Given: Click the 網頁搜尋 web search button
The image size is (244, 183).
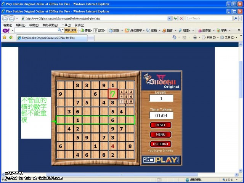Looking at the screenshot, I should tap(71, 30).
